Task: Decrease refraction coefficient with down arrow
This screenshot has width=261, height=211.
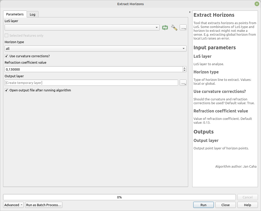Action: [185, 71]
